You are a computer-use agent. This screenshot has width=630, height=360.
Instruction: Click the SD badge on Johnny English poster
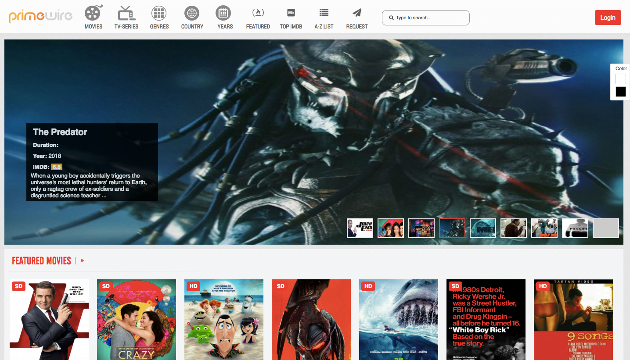(18, 286)
